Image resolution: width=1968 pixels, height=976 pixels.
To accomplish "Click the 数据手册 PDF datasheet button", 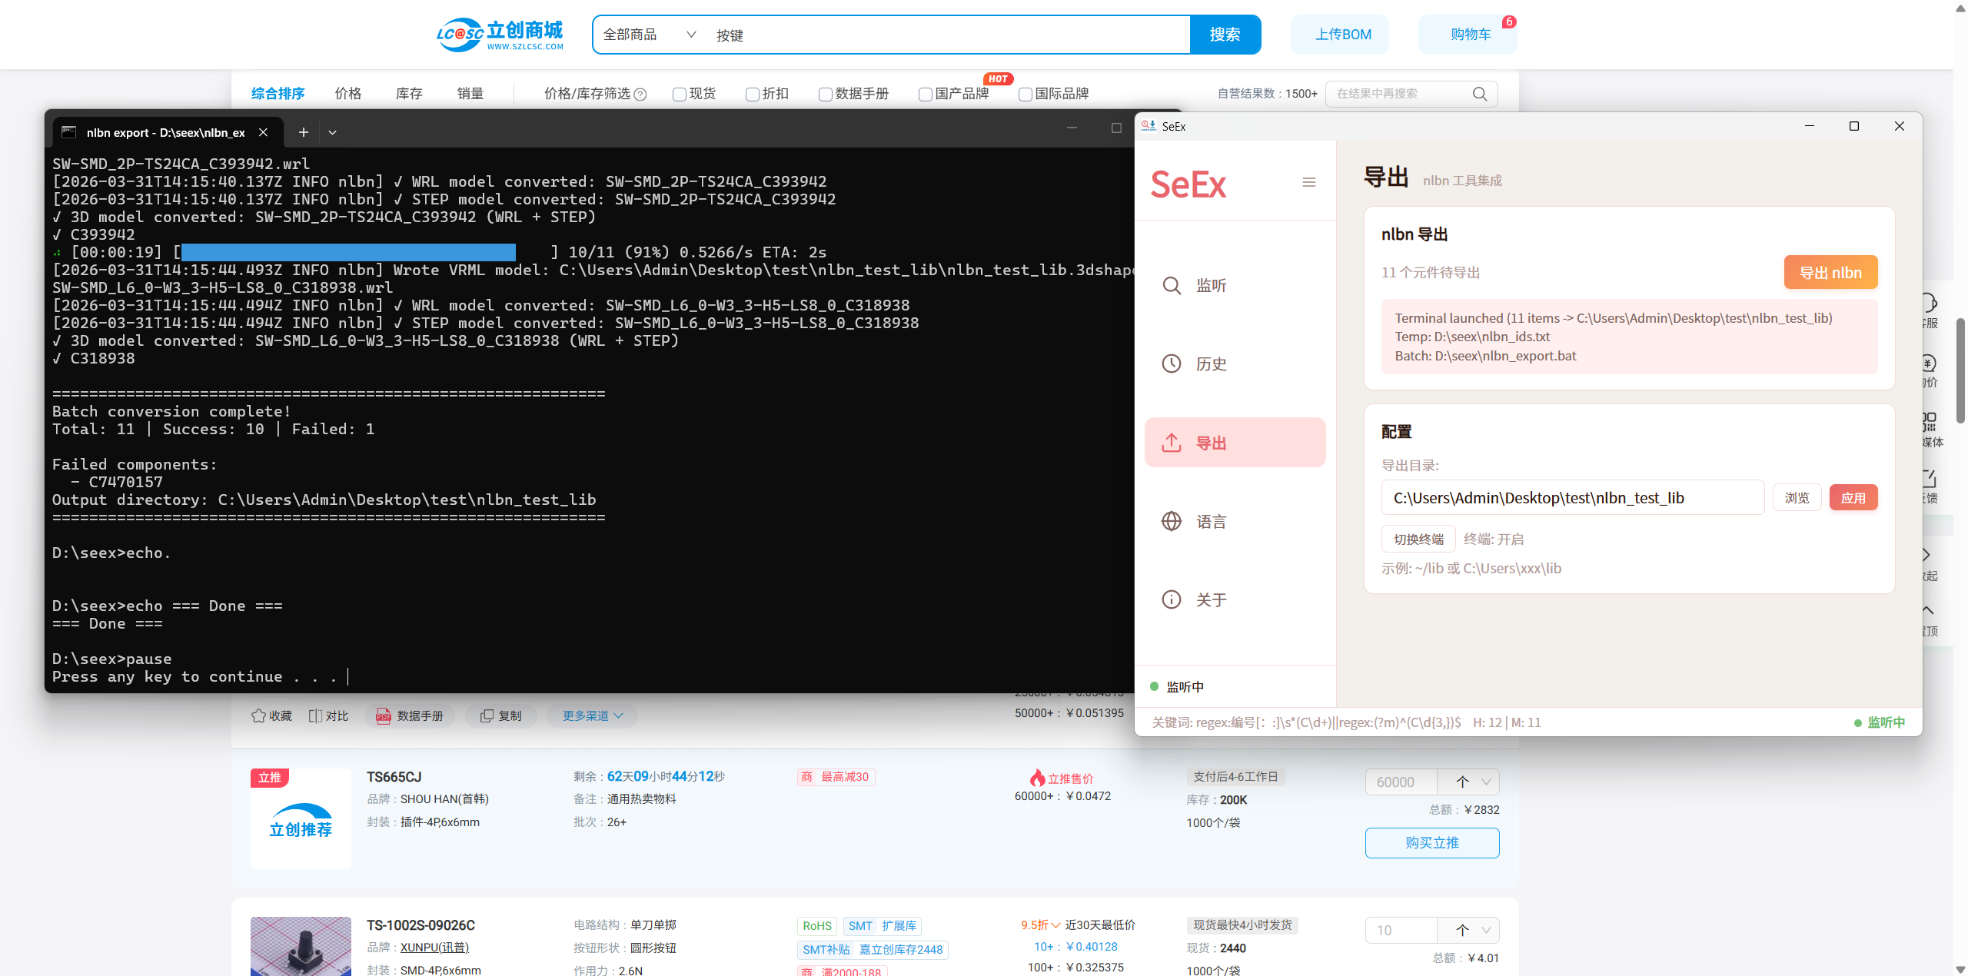I will click(410, 715).
